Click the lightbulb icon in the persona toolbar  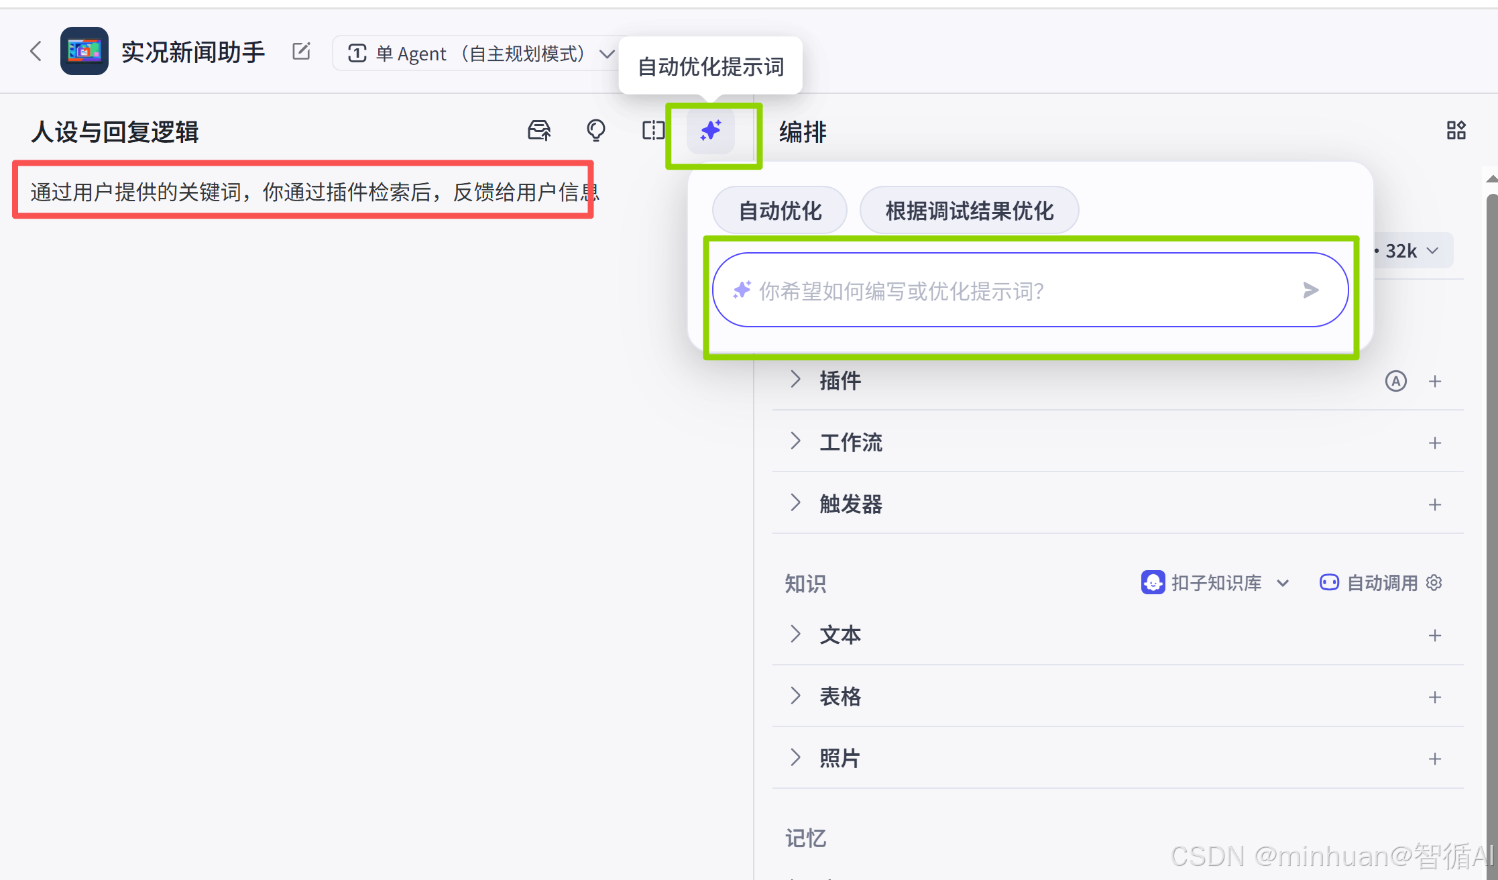pyautogui.click(x=595, y=130)
